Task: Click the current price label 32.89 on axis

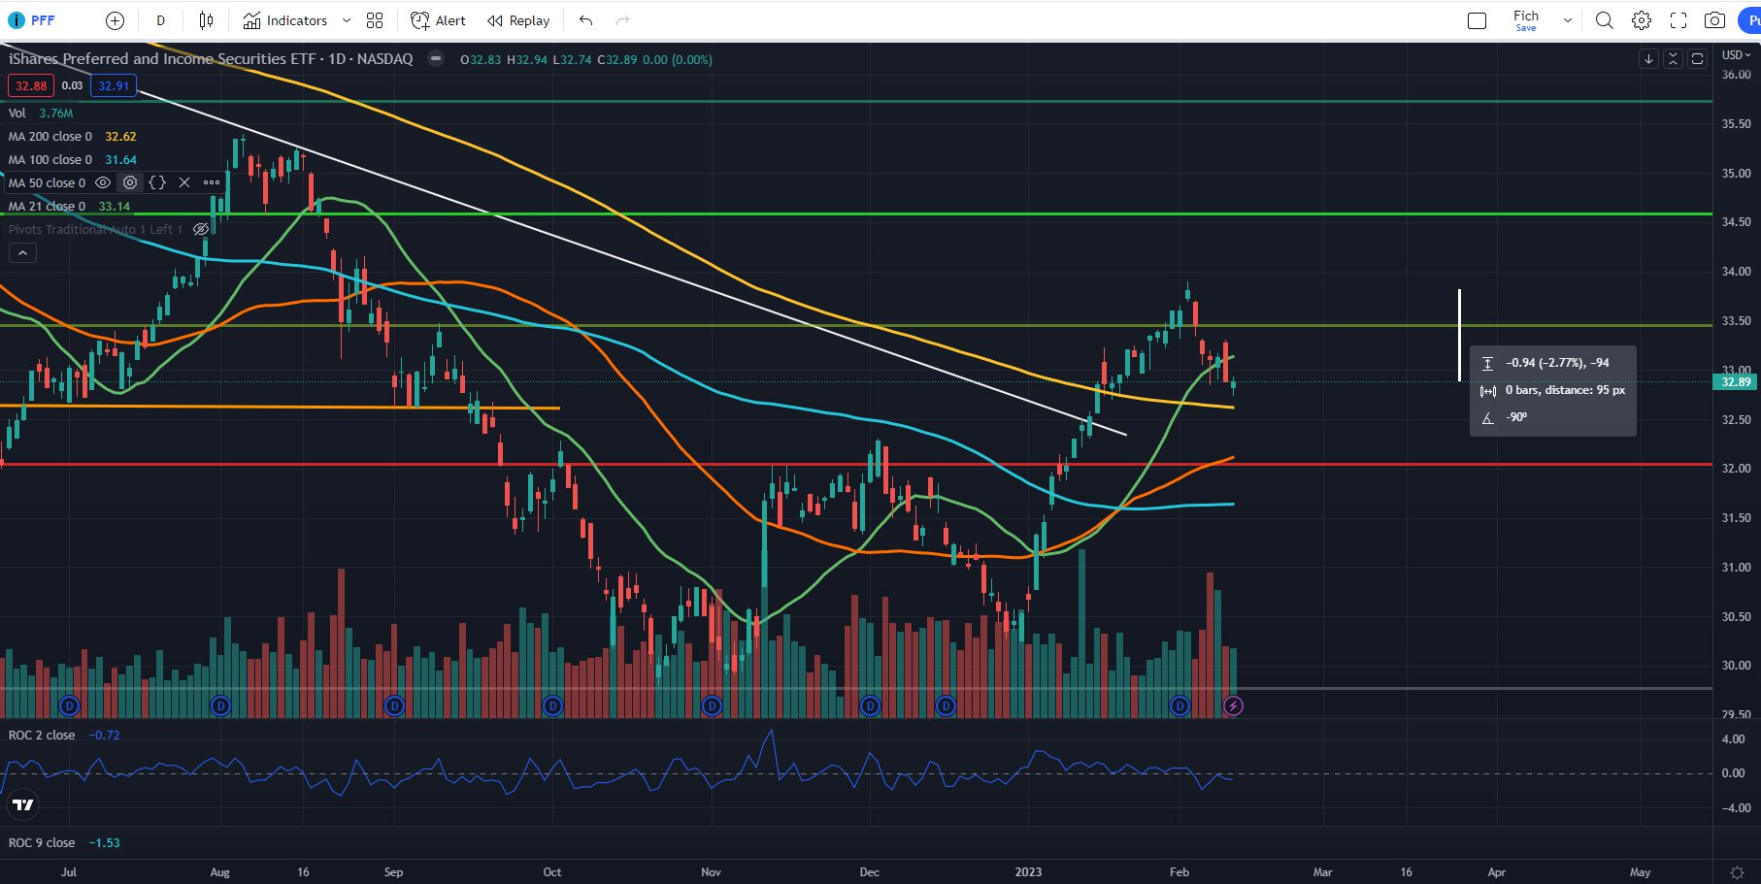Action: [x=1736, y=381]
